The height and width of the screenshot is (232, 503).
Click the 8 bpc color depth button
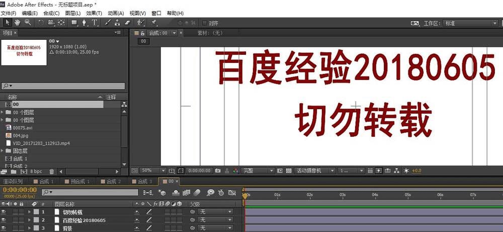coord(36,172)
